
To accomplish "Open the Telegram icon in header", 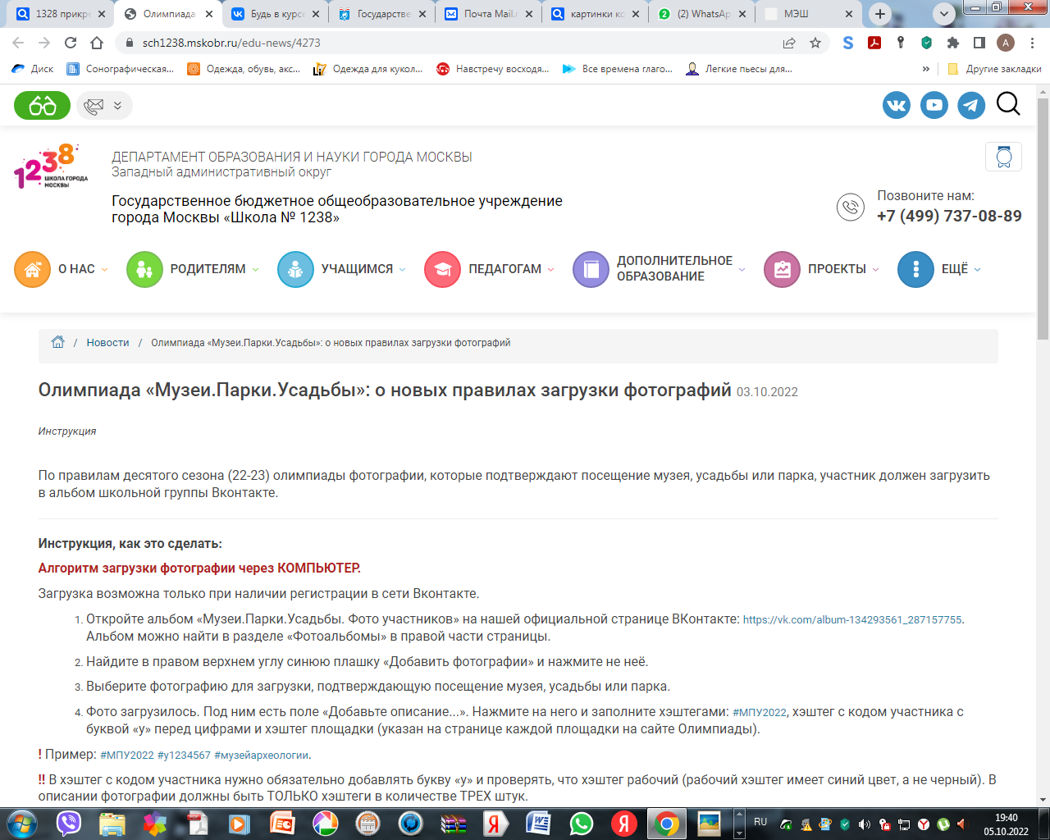I will click(971, 105).
